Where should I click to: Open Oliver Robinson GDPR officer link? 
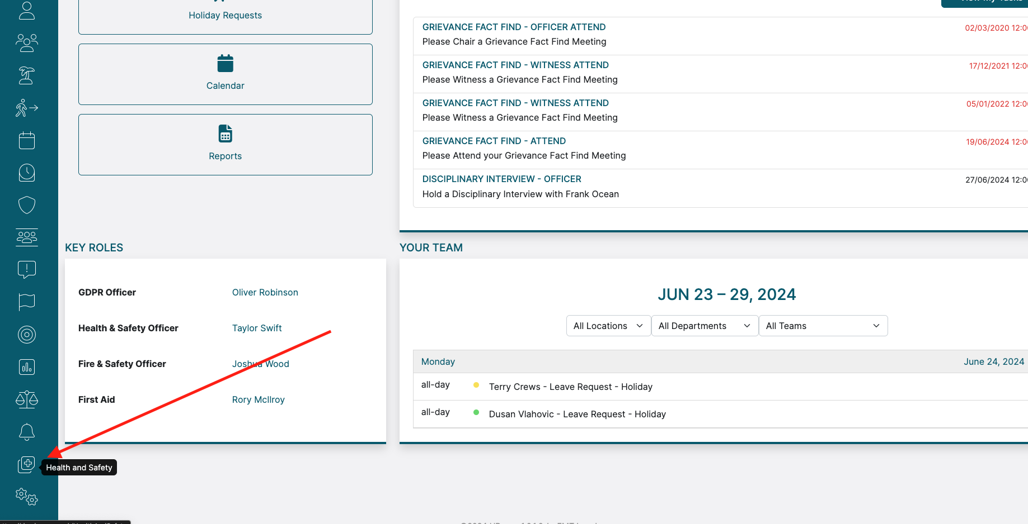[x=265, y=292]
